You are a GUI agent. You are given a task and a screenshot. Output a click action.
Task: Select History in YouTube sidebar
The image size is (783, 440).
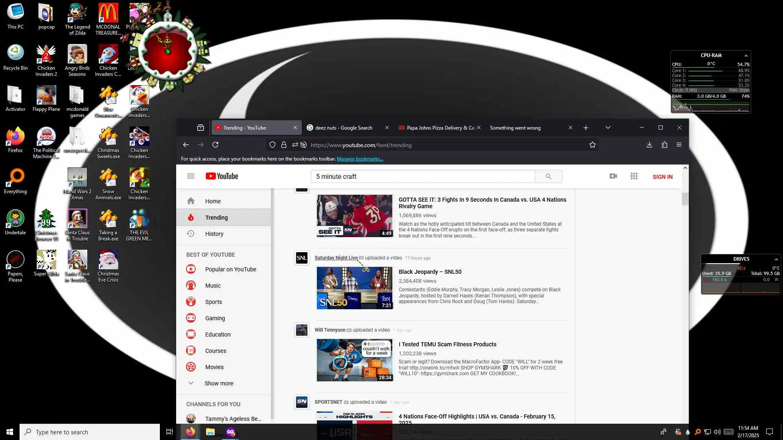pos(214,234)
